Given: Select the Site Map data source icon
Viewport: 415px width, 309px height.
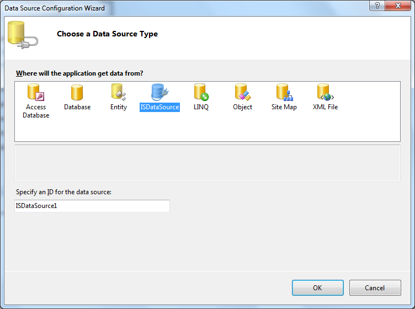Looking at the screenshot, I should tap(284, 92).
